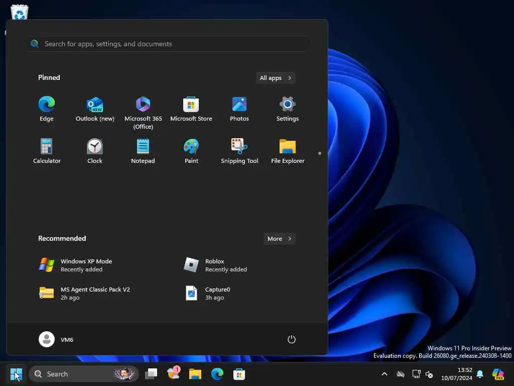Viewport: 514px width, 386px height.
Task: Open Microsoft 365 (Office)
Action: point(143,113)
